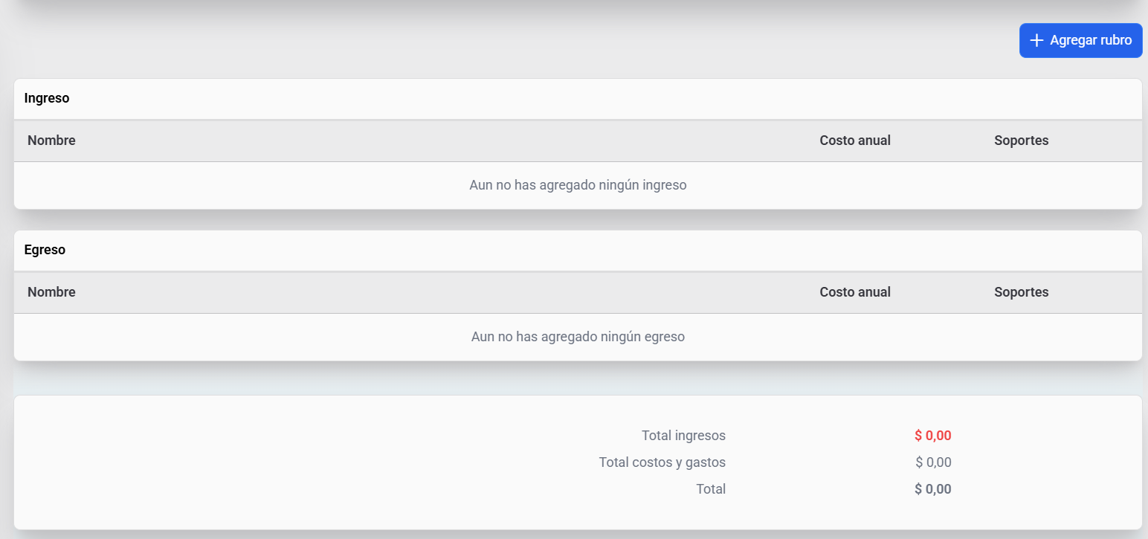Click the Total costos y gastos amount
Screen dimensions: 1148x539
click(x=933, y=462)
